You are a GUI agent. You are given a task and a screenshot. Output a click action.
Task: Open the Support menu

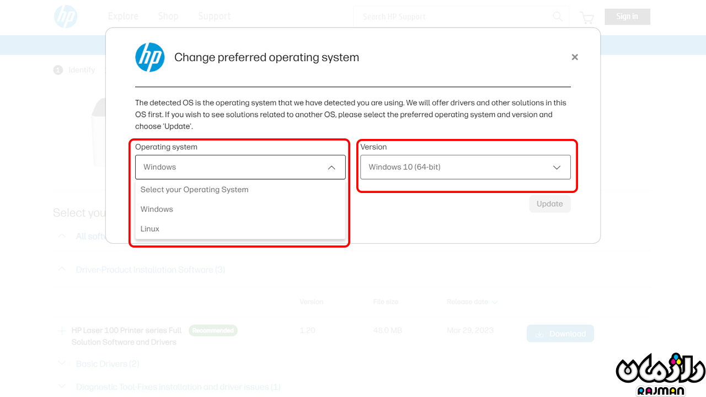[x=215, y=17]
